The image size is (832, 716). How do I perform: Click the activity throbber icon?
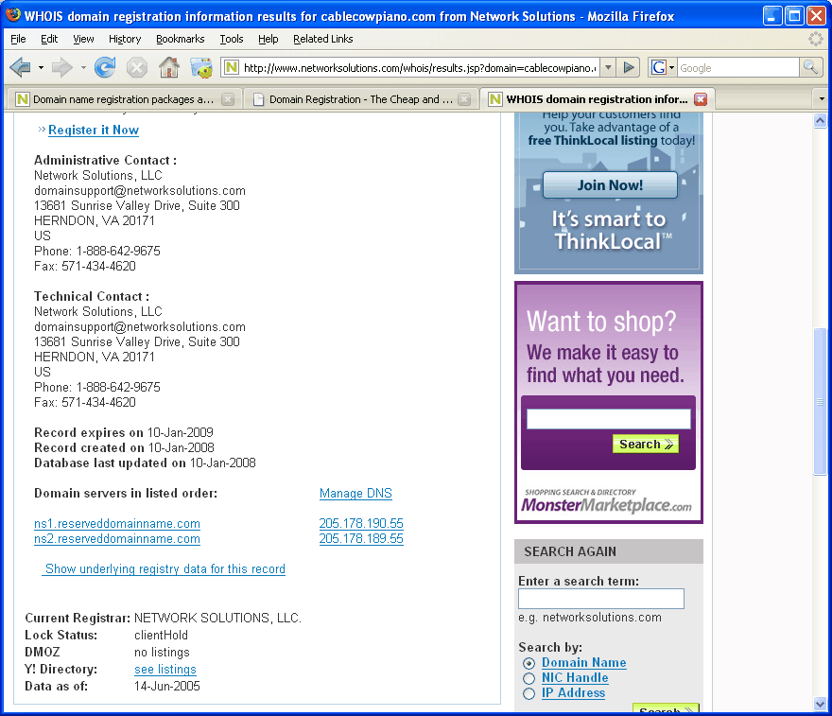815,39
